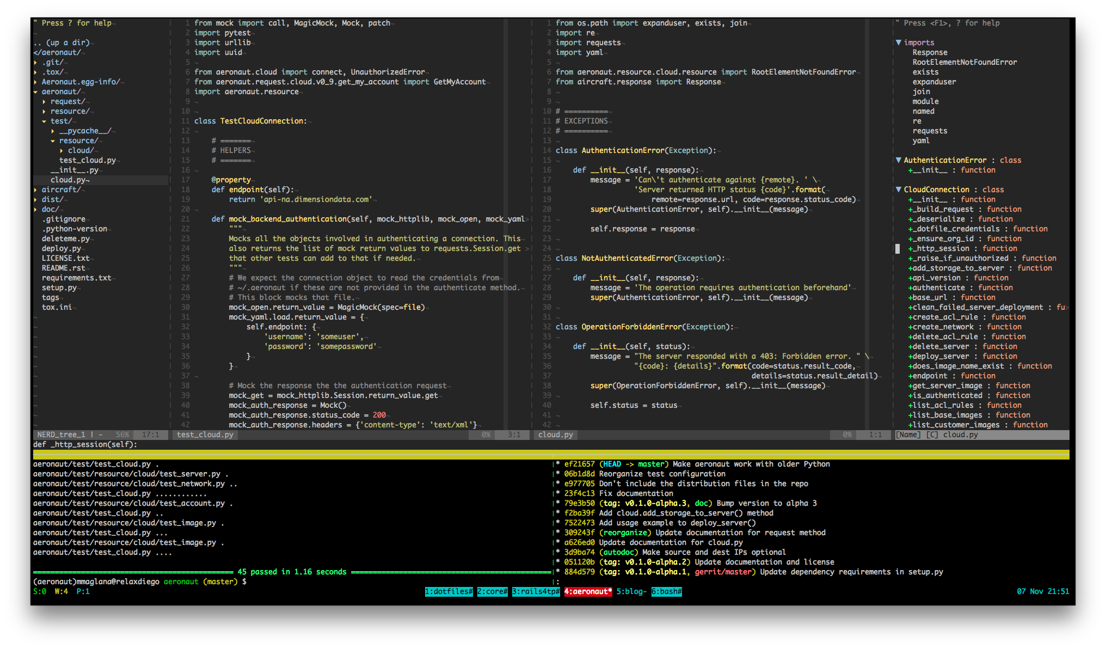Collapse the imports section triangle in tagbar
Screen dimensions: 1106x649
[x=898, y=42]
